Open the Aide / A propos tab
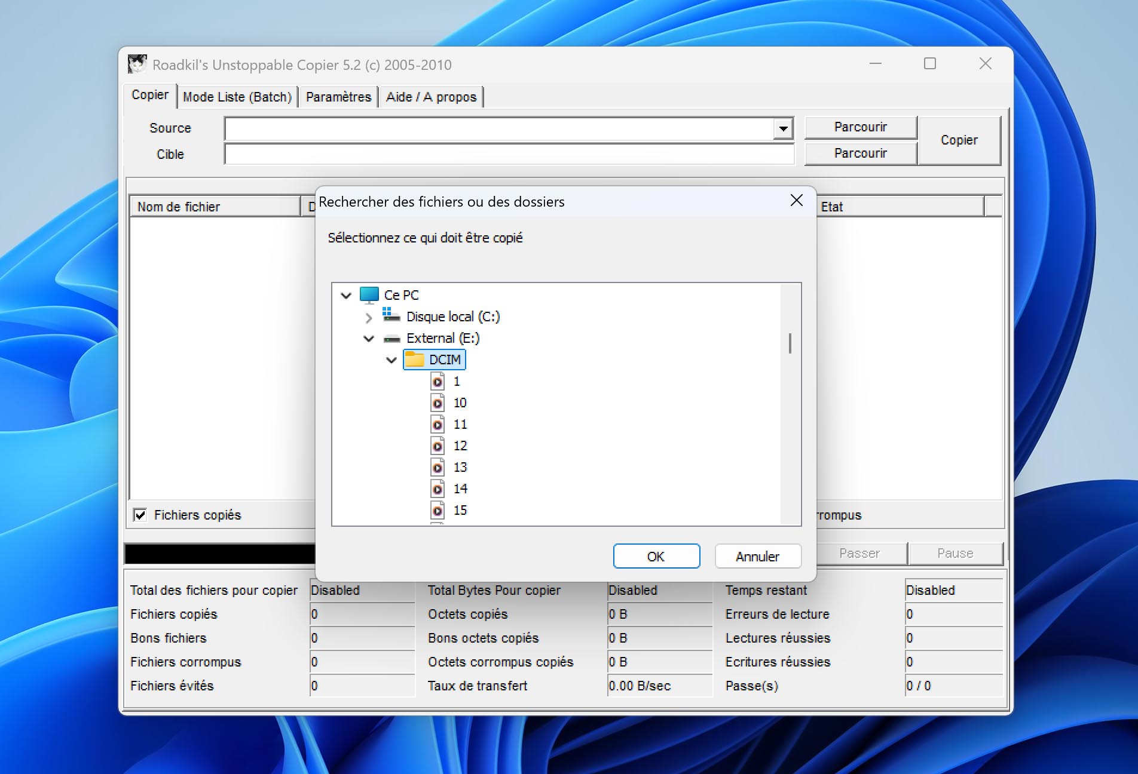The image size is (1138, 774). (431, 97)
